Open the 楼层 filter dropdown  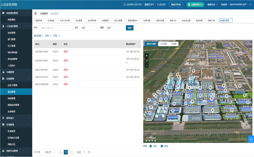114,28
